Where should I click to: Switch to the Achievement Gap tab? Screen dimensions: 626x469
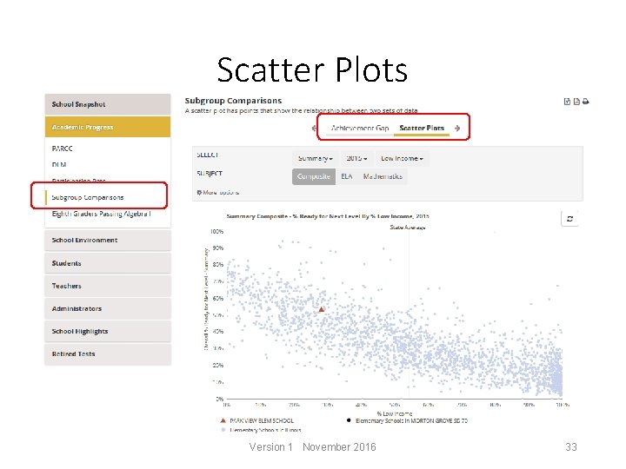point(360,128)
